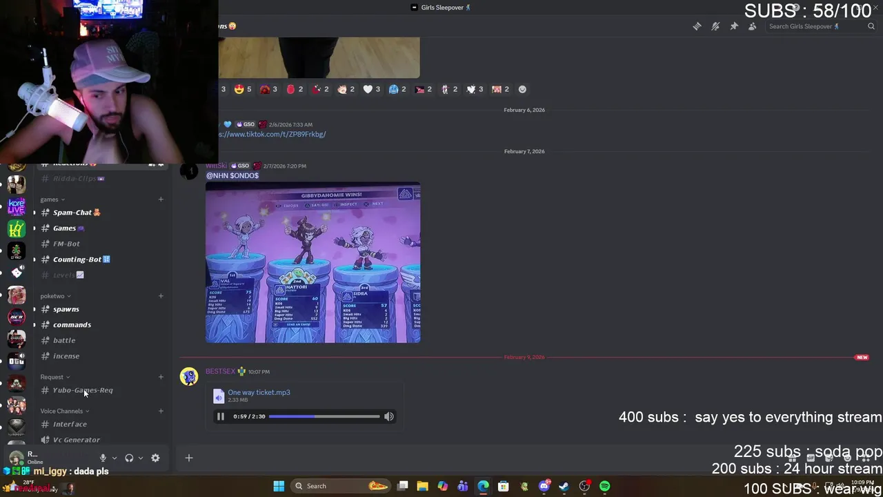Toggle the blue cold-face reaction with 2

pos(397,89)
